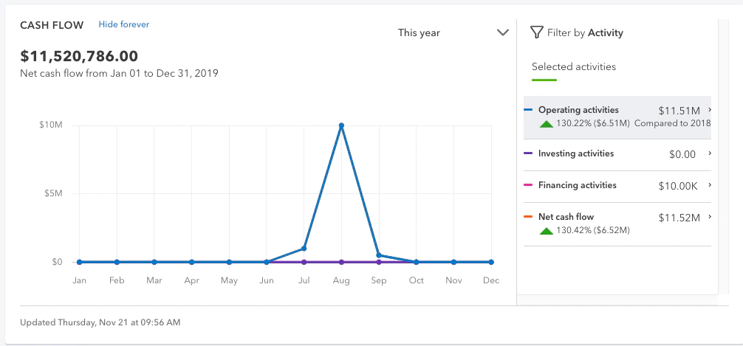This screenshot has height=346, width=743.
Task: Expand Investing activities chevron arrow
Action: [x=709, y=153]
